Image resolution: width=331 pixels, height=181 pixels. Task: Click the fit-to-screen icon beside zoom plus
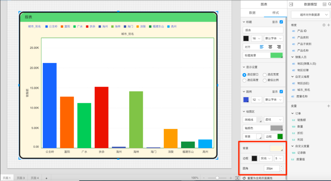237,178
